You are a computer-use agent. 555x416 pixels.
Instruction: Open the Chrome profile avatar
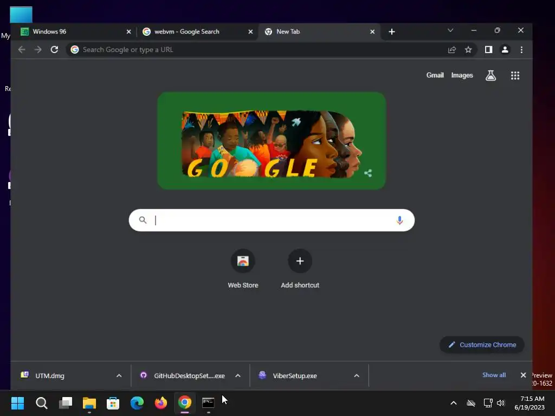505,50
